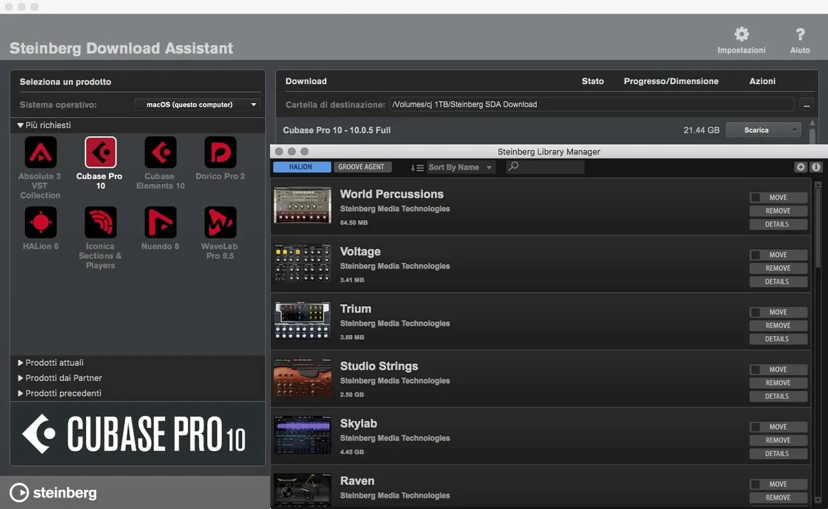Show details for World Percussions

coord(778,224)
